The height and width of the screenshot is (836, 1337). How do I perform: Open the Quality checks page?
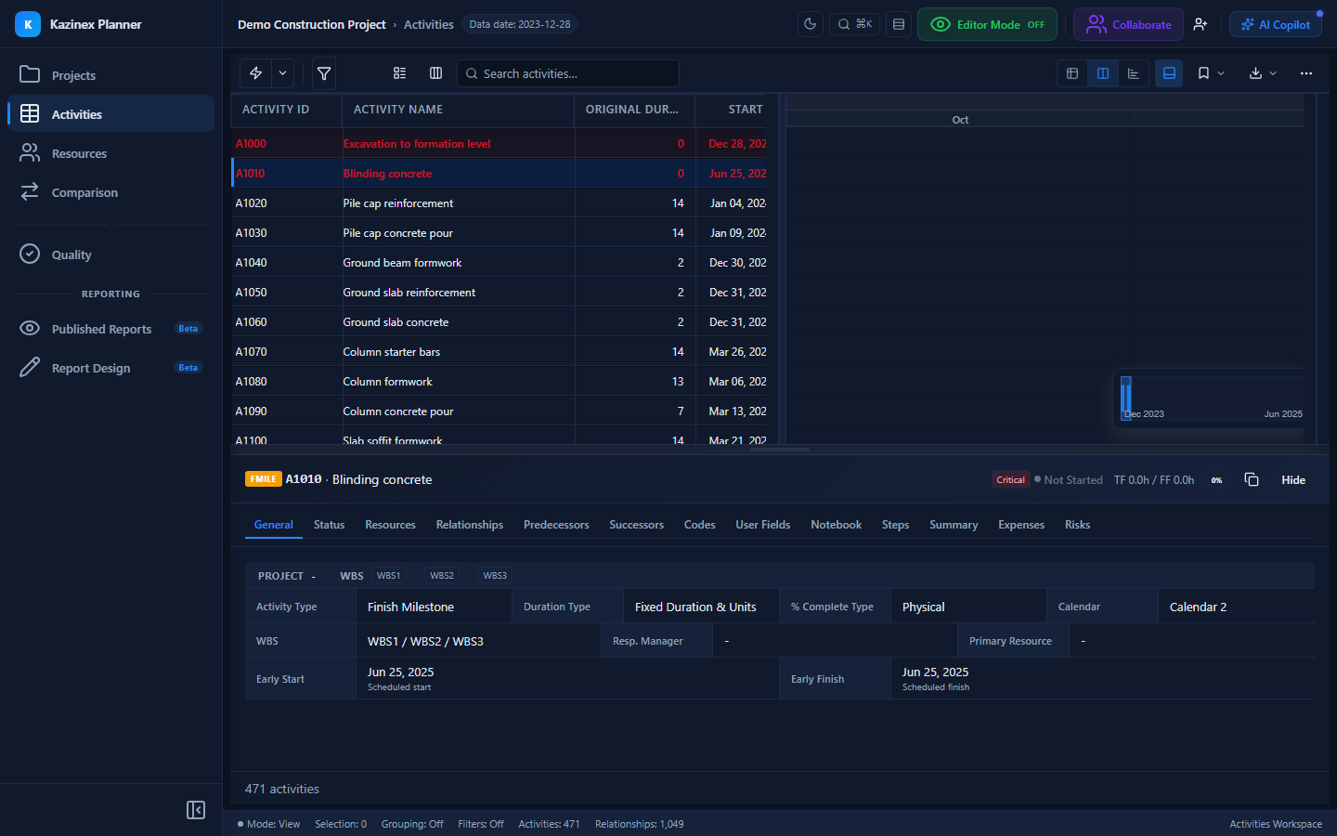coord(110,255)
